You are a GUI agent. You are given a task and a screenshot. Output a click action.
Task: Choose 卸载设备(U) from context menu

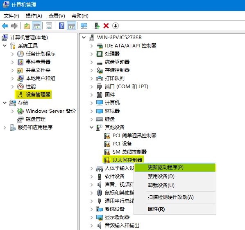[175, 185]
